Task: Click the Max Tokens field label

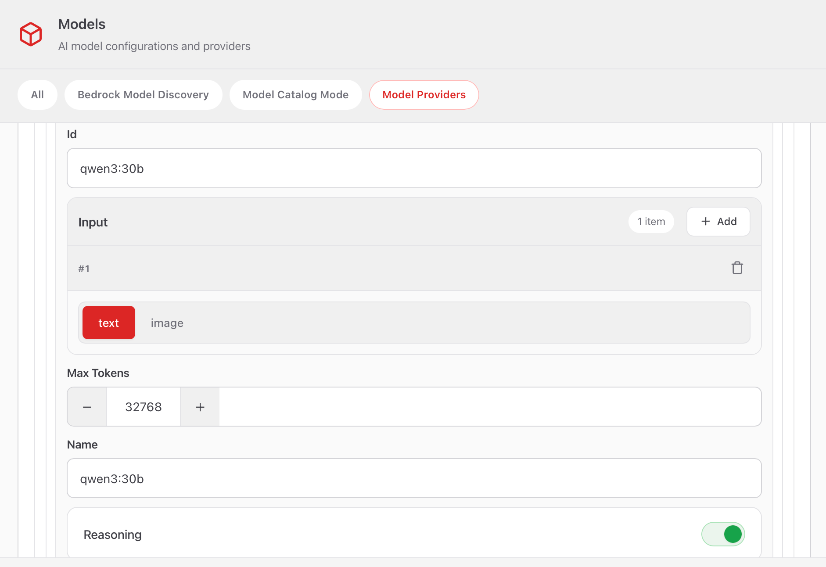Action: [x=98, y=373]
